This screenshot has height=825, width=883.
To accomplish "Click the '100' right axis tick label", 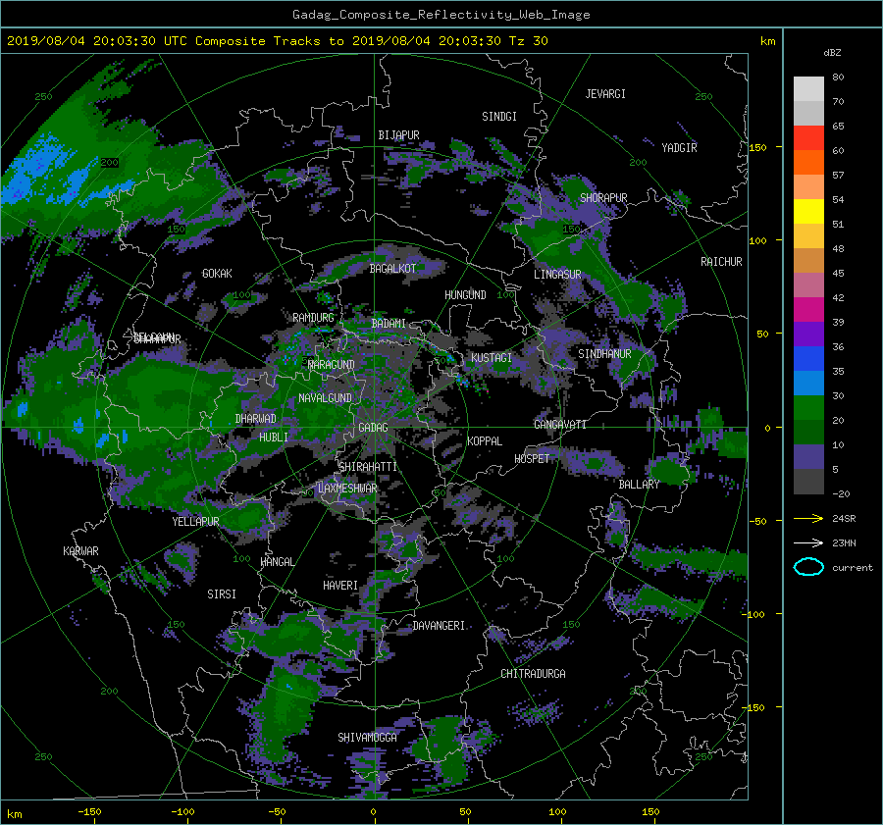I will point(757,241).
